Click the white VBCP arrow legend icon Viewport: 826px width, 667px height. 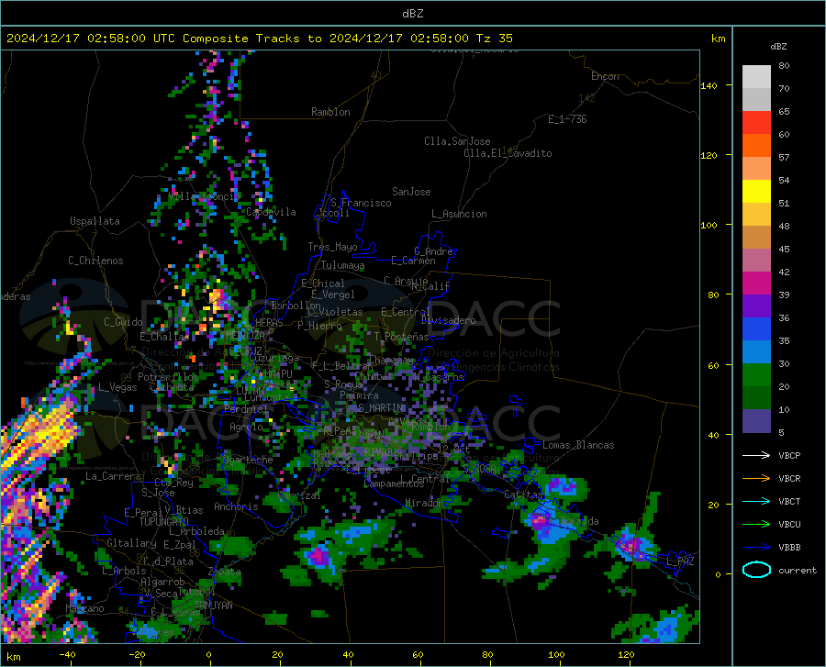pyautogui.click(x=756, y=455)
